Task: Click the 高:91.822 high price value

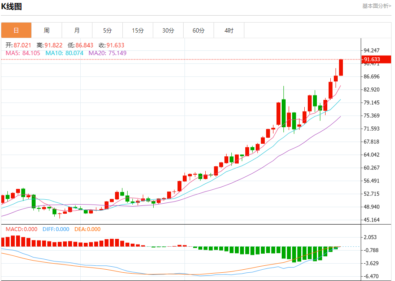Action: click(x=49, y=45)
